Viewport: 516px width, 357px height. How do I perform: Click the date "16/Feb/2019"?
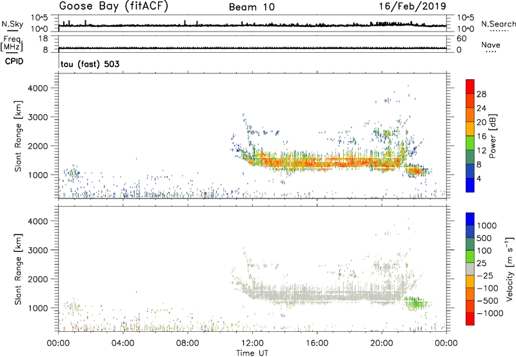pos(412,6)
